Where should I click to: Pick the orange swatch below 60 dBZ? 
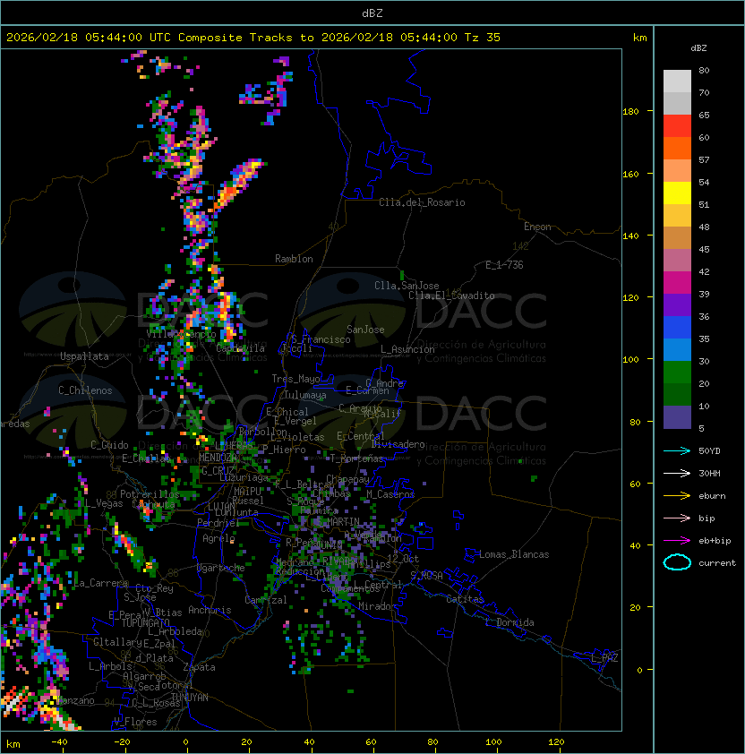point(677,149)
